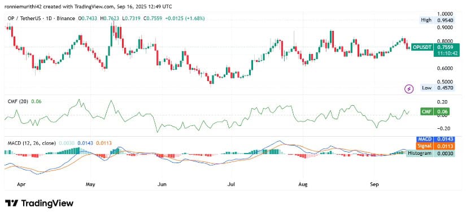Select the Low 0.4570 label

coord(437,88)
